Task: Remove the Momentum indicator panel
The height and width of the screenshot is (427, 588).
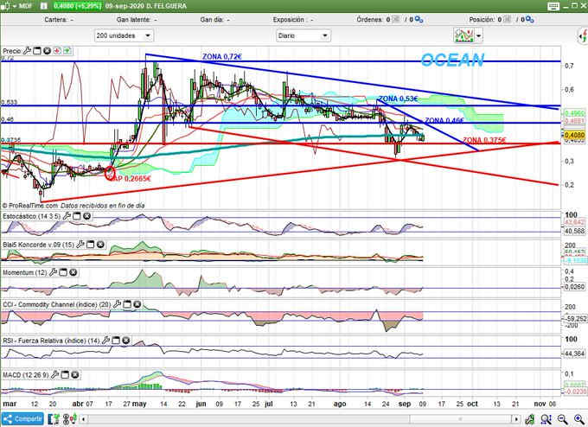Action: 73,272
